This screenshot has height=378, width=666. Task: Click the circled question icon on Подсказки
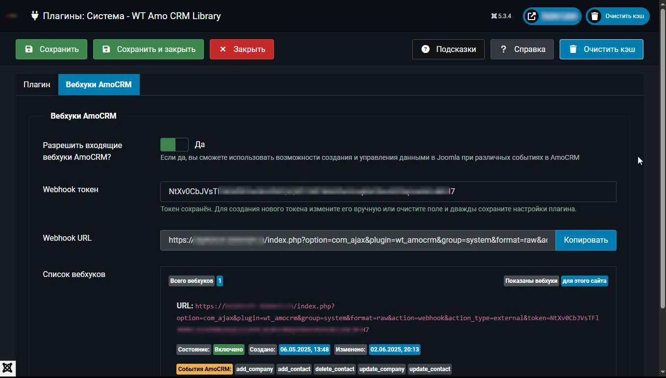tap(425, 50)
